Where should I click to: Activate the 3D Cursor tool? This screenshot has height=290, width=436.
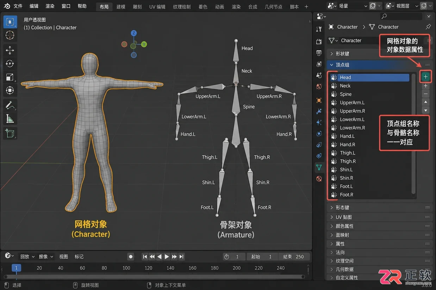[x=10, y=35]
